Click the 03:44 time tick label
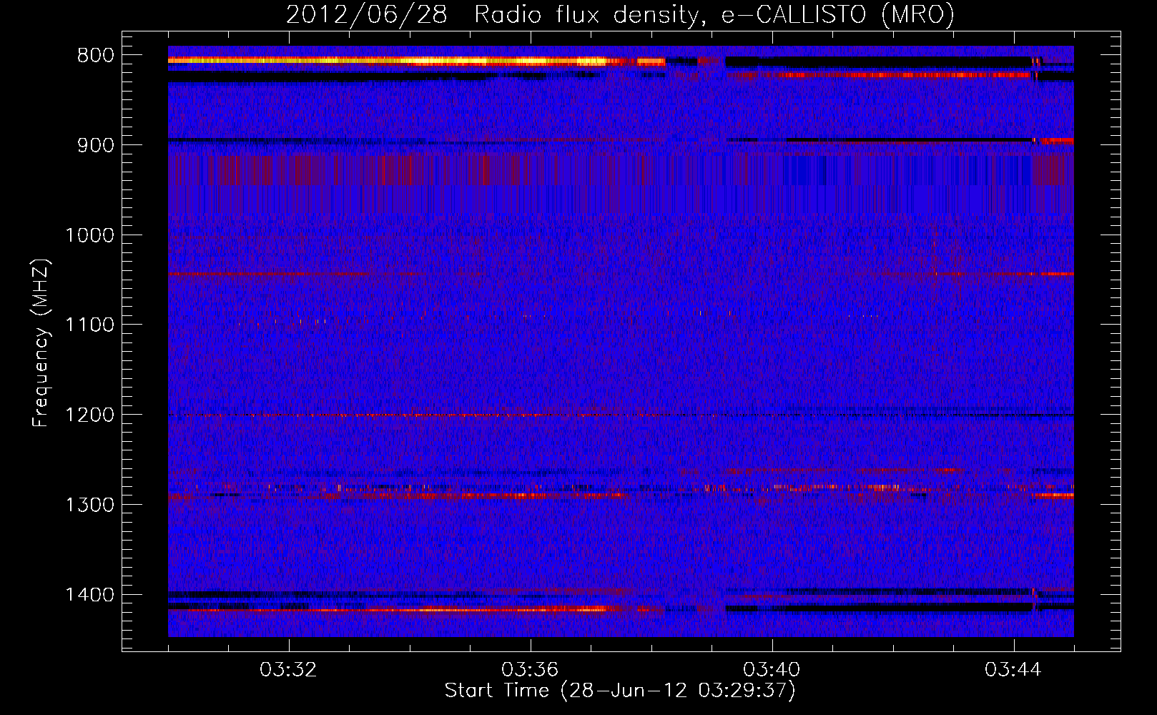Image resolution: width=1157 pixels, height=715 pixels. [1013, 670]
